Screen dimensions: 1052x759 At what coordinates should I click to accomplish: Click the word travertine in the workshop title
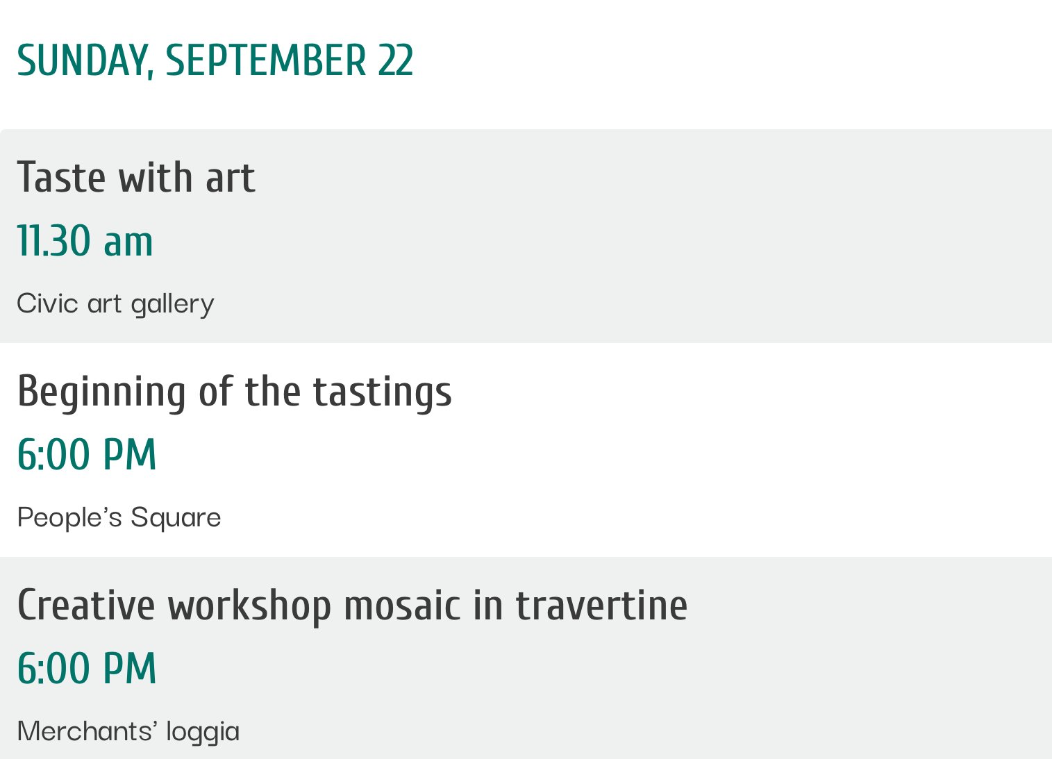[601, 605]
